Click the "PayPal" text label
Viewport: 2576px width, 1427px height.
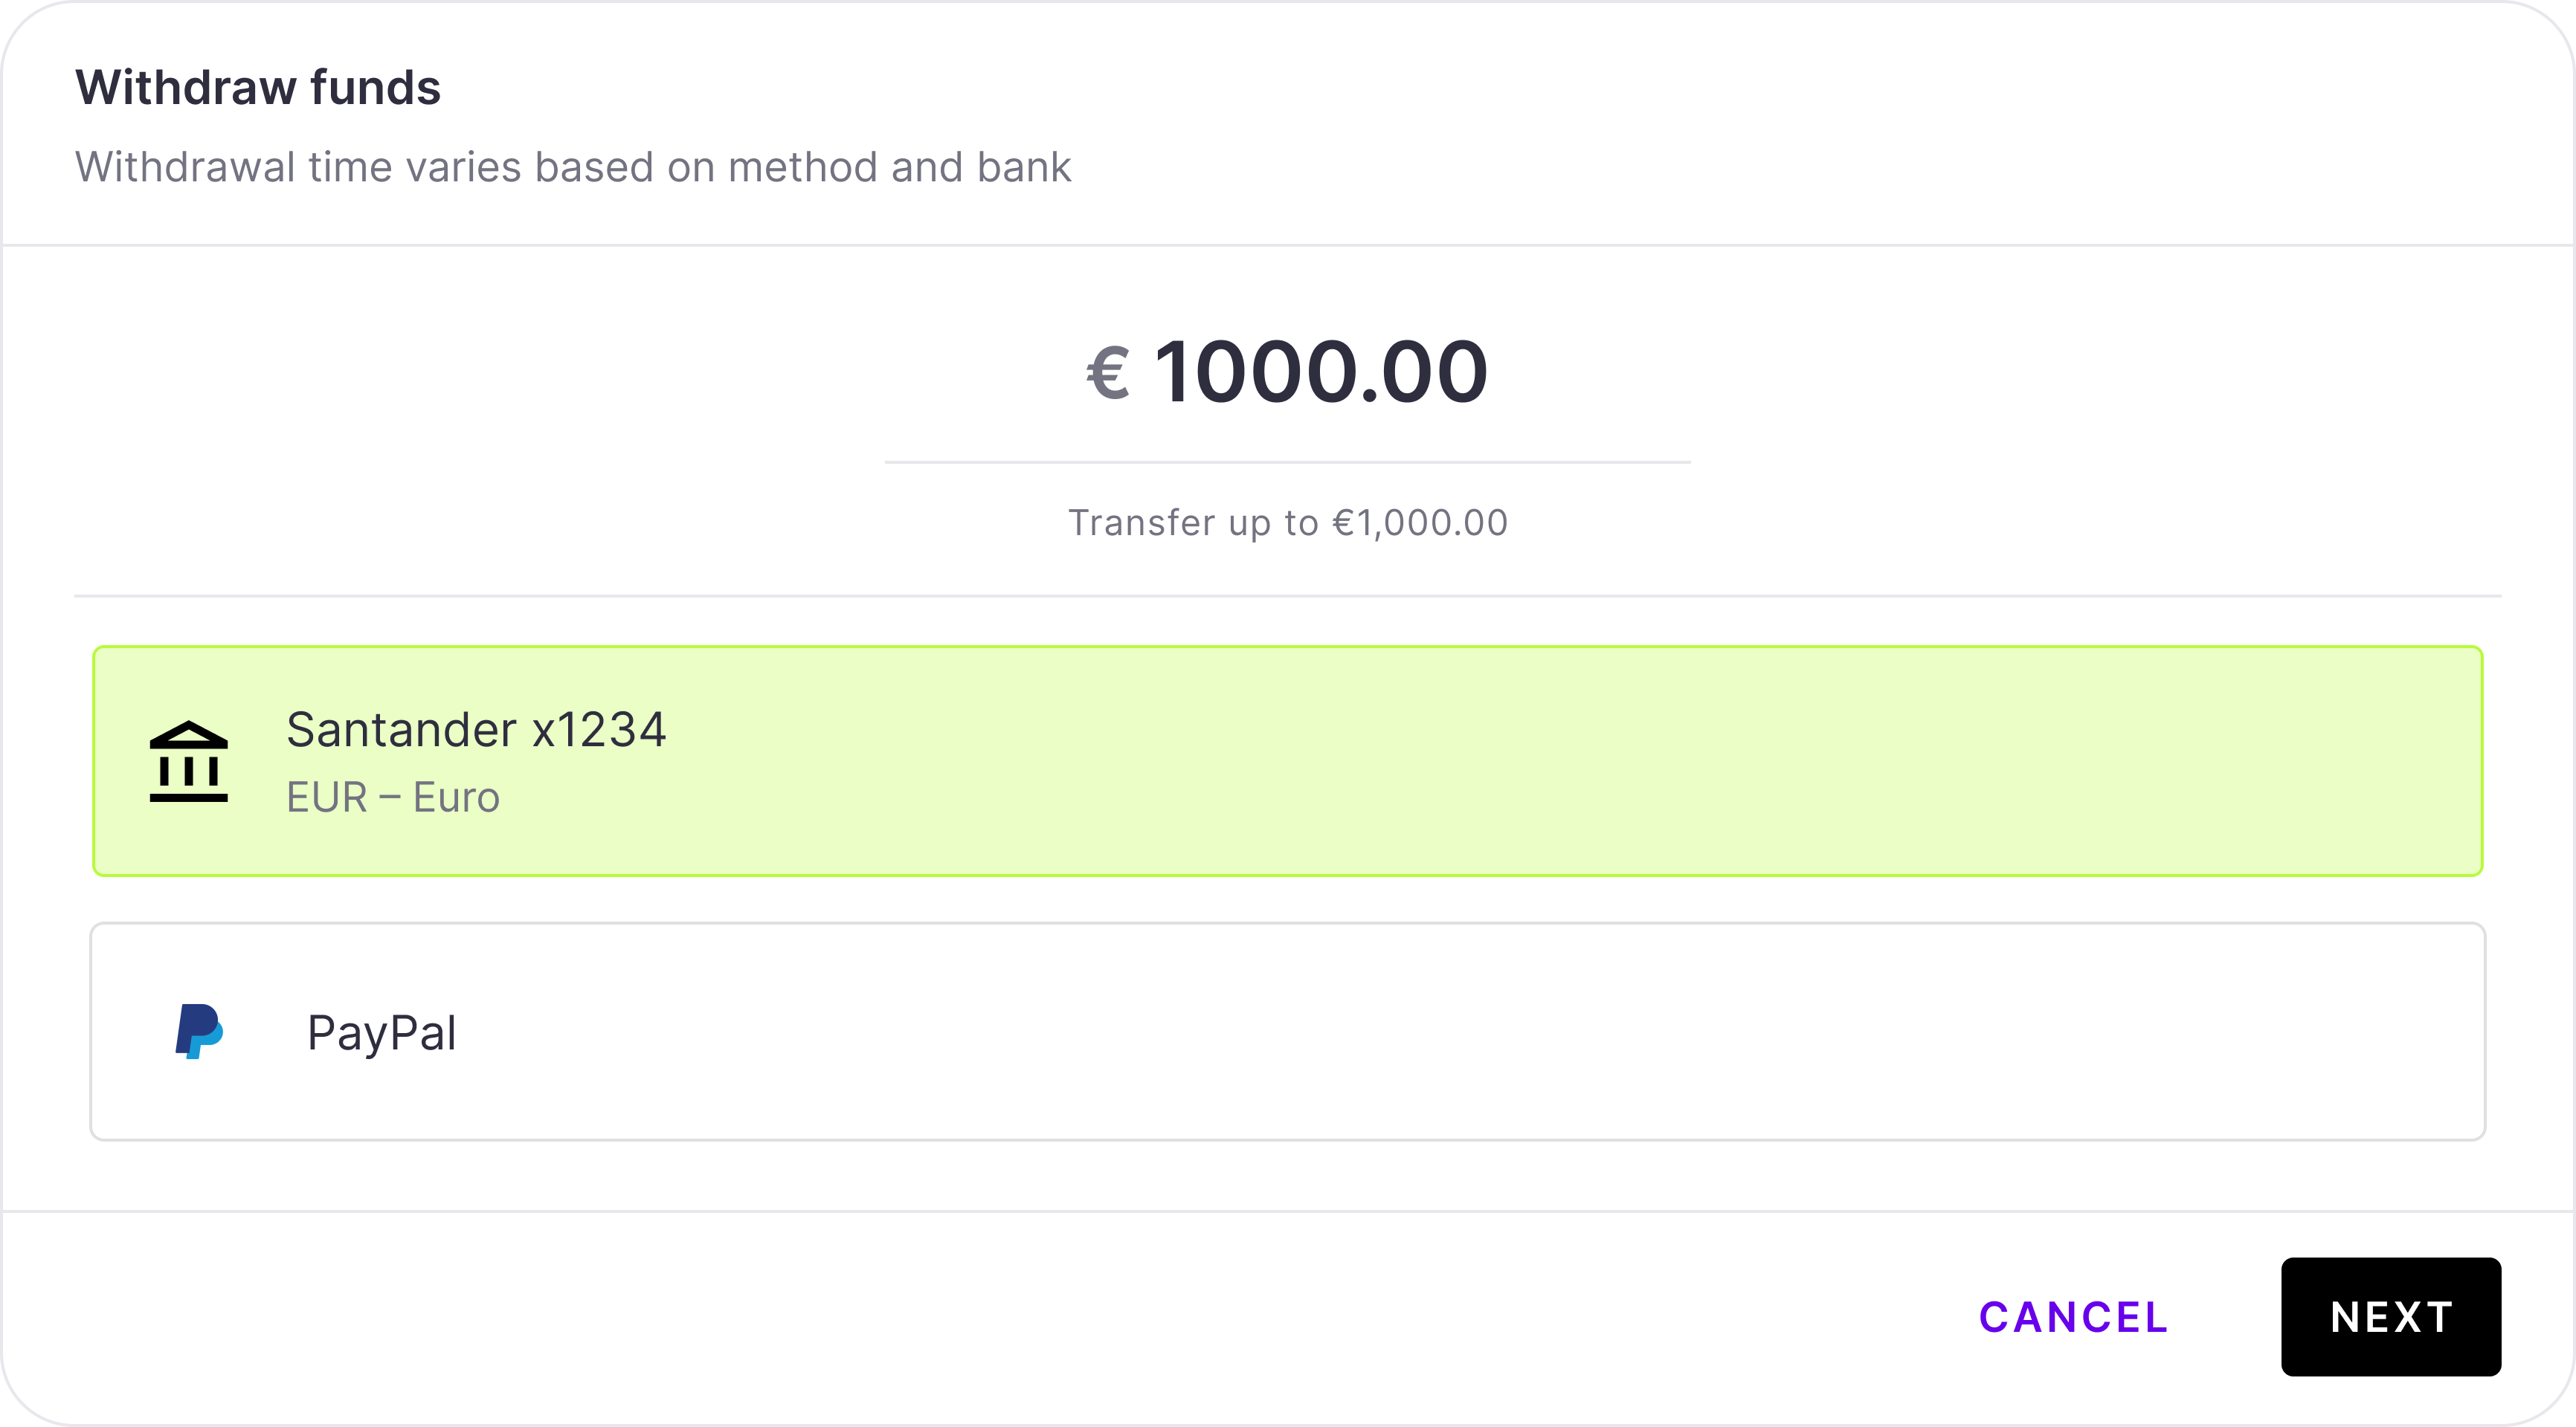(382, 1032)
